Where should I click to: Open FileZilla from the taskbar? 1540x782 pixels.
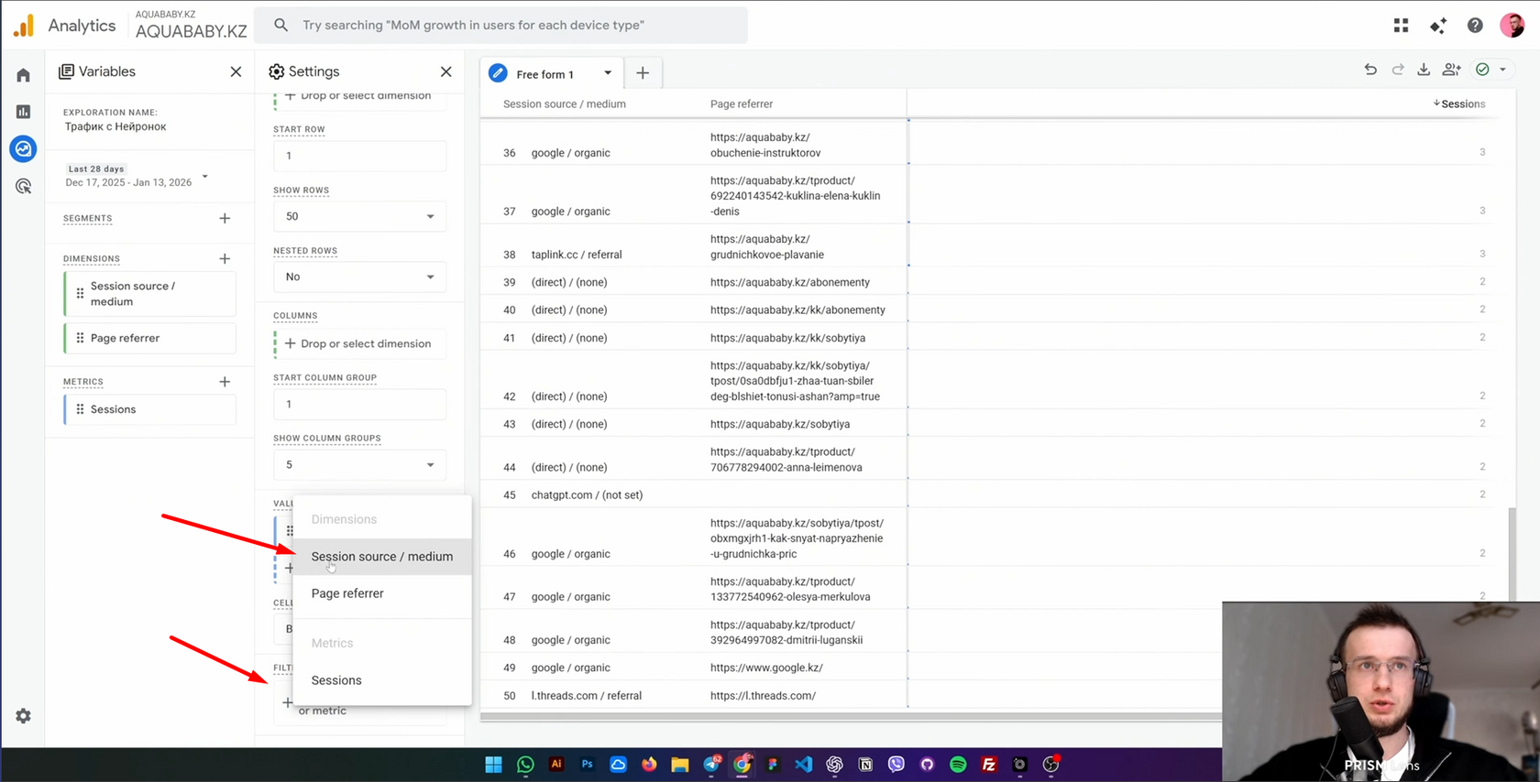pos(989,765)
